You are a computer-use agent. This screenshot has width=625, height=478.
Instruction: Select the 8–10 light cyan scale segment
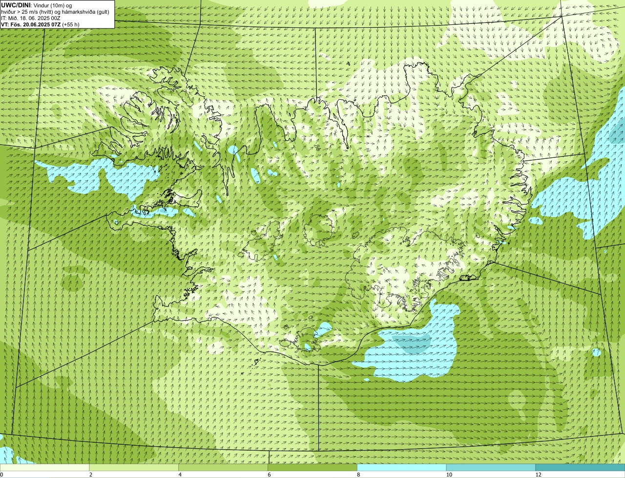402,467
